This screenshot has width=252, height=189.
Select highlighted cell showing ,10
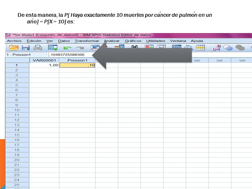click(77, 65)
